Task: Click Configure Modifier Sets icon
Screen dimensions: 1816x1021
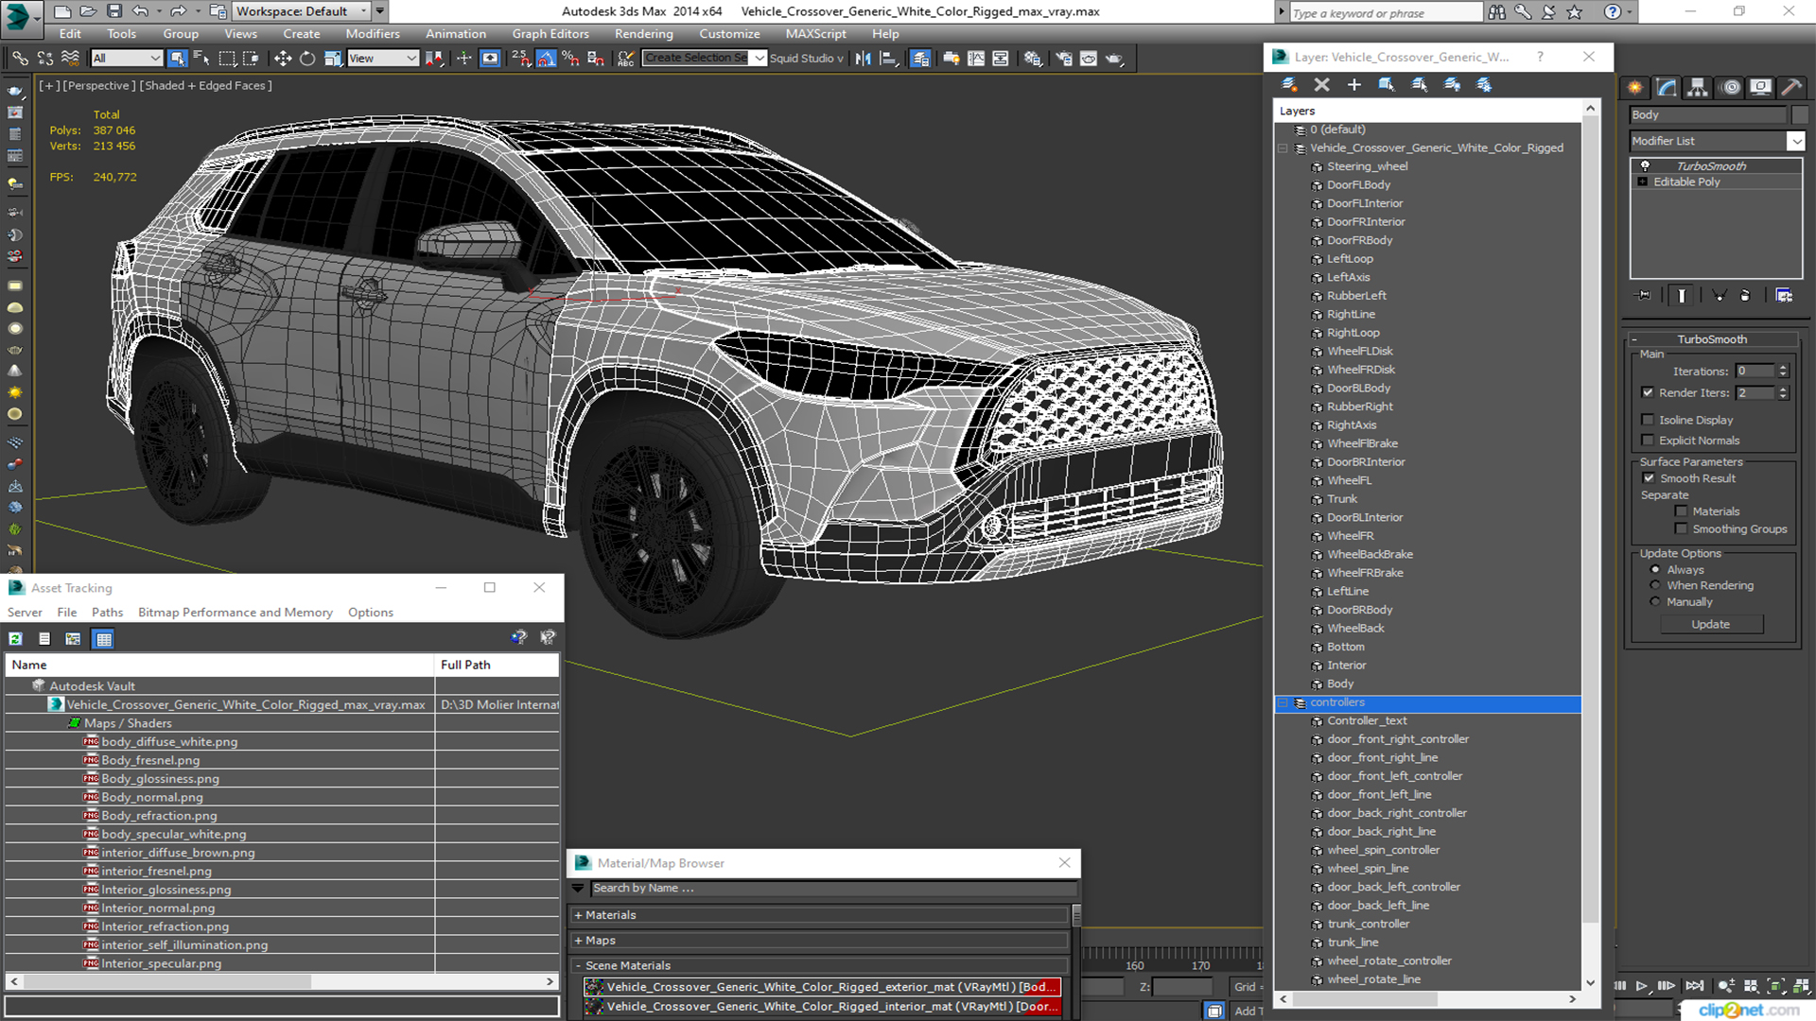Action: 1784,296
